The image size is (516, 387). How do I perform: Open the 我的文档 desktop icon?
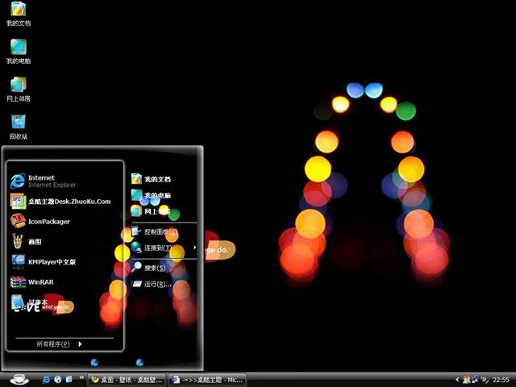coord(18,12)
